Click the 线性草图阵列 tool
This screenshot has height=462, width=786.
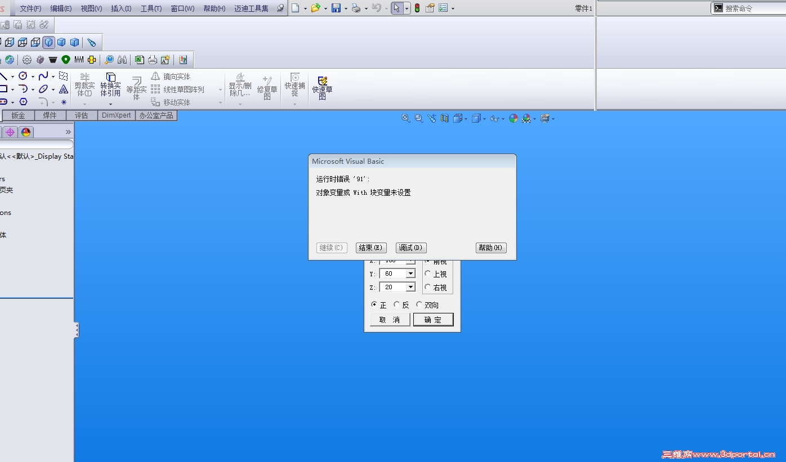pos(178,89)
